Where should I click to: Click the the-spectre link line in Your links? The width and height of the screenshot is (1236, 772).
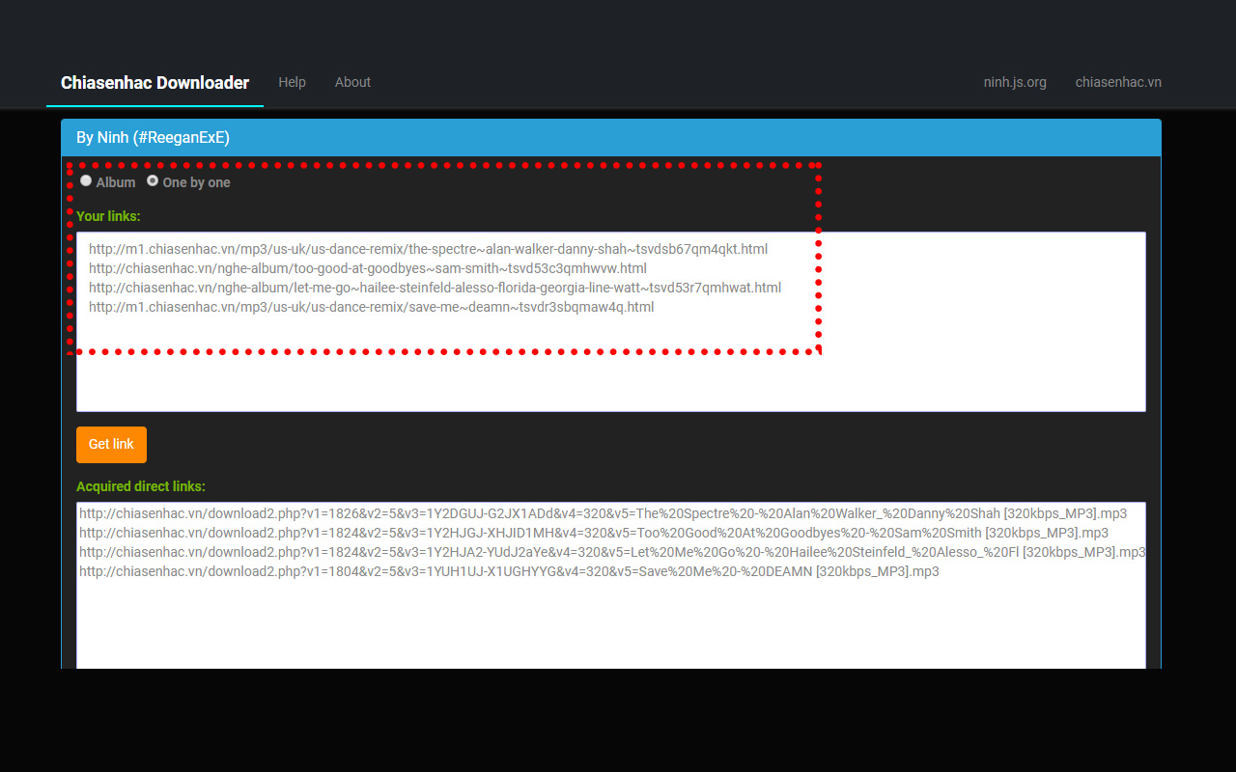tap(428, 249)
